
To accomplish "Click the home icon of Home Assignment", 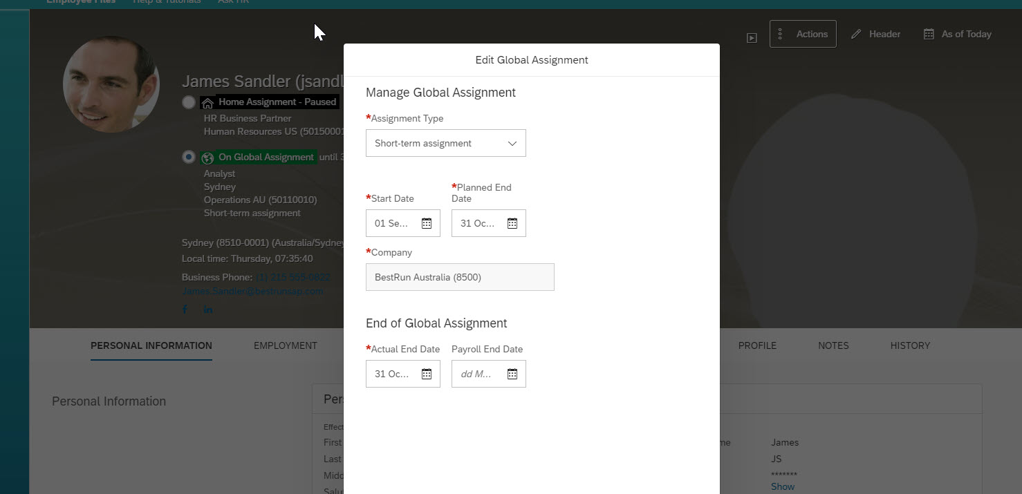I will click(207, 103).
